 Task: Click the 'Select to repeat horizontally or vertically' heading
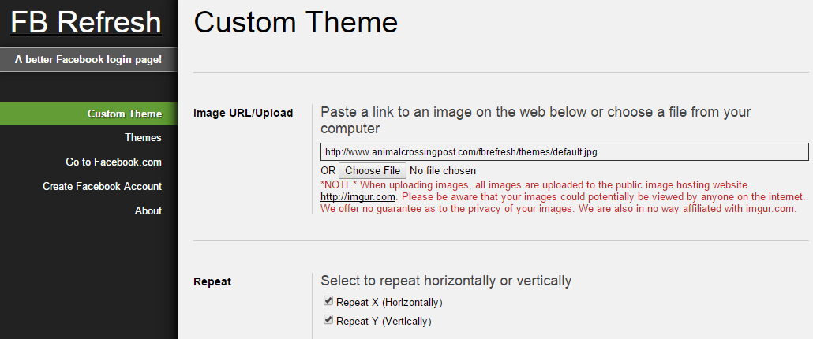[x=446, y=281]
